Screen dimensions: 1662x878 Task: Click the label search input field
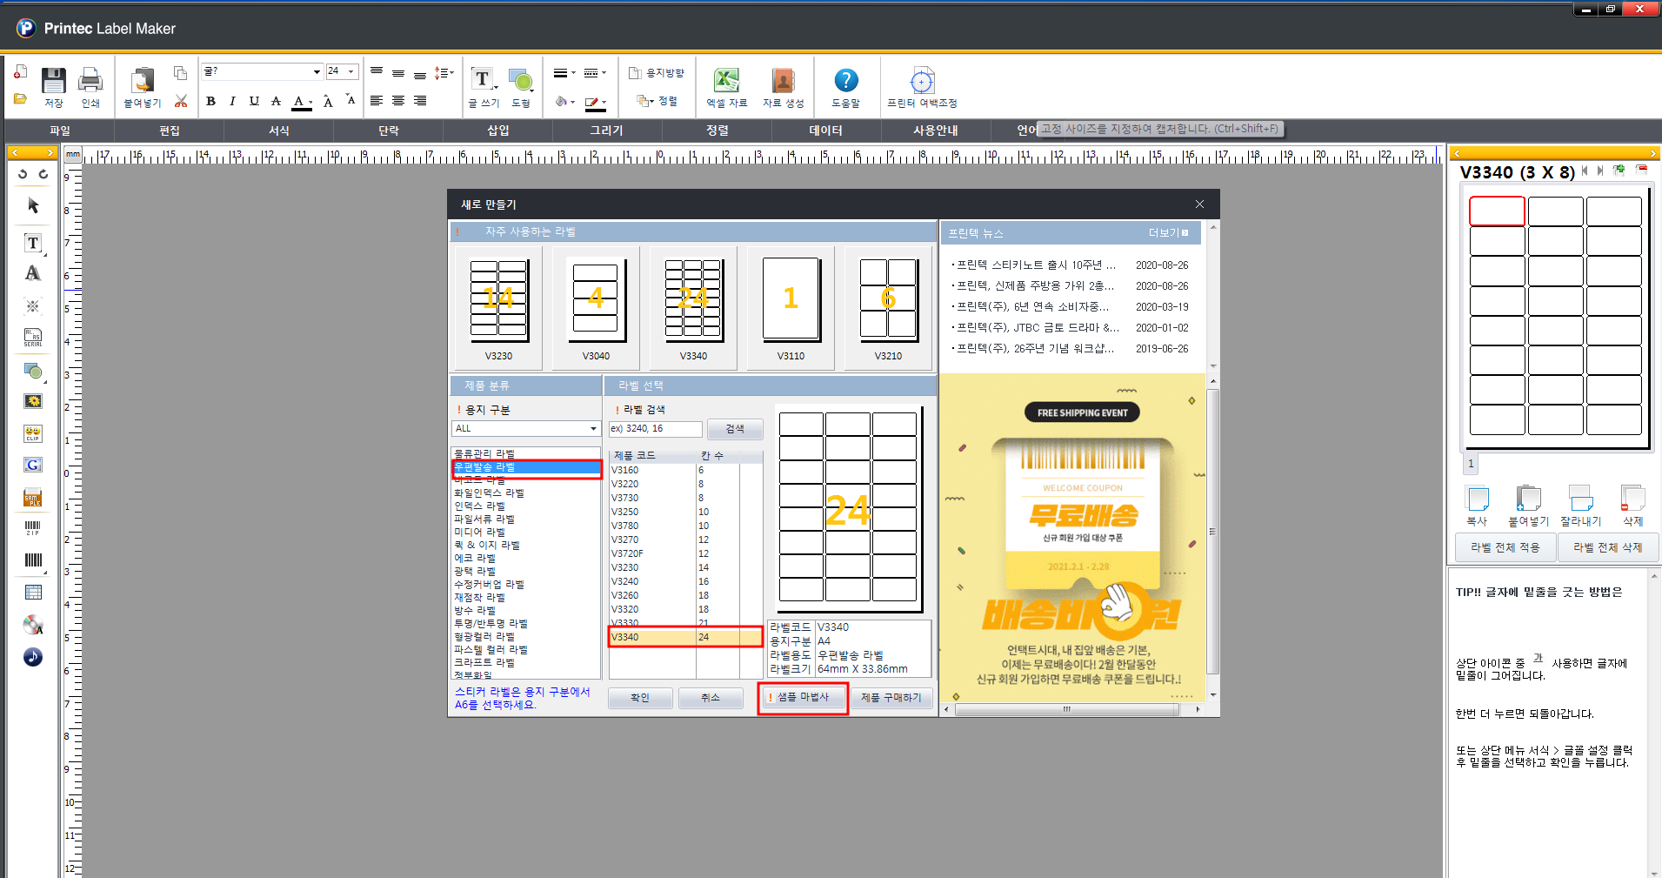(655, 429)
